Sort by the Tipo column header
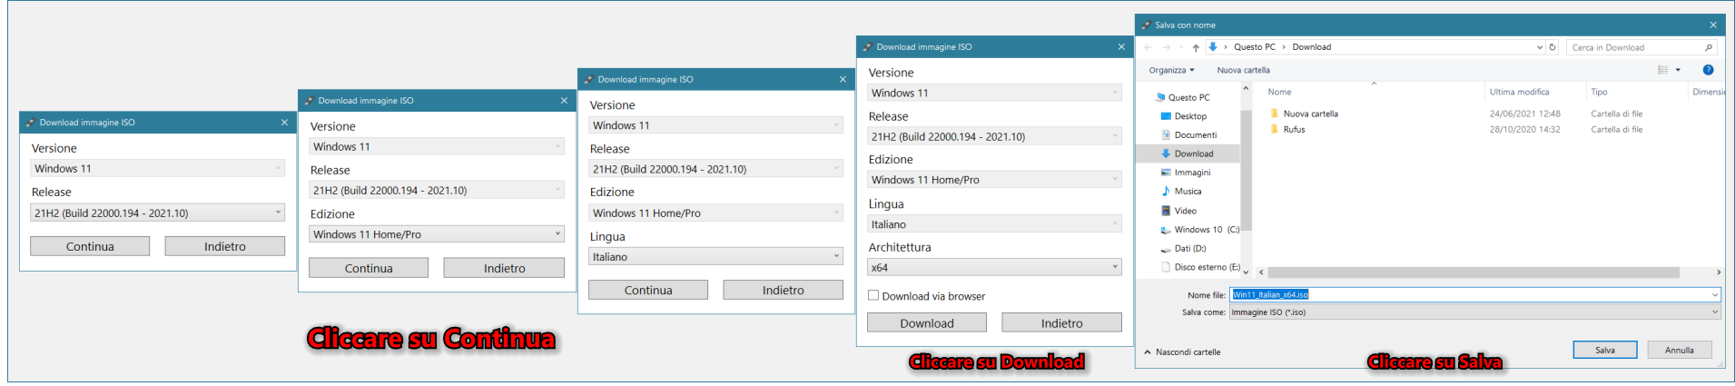Screen dimensions: 1735x386 [1599, 92]
